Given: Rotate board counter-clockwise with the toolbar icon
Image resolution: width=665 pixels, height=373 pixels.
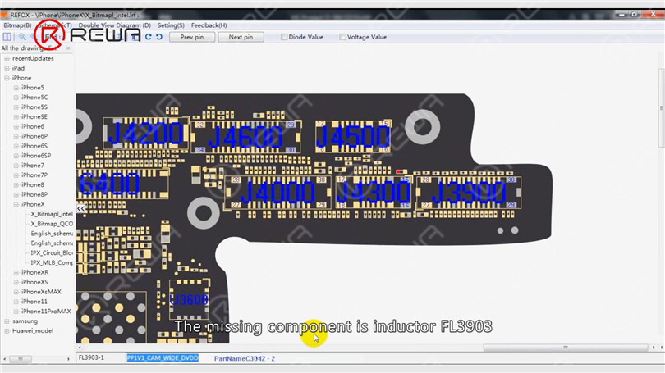Looking at the screenshot, I should coord(159,37).
